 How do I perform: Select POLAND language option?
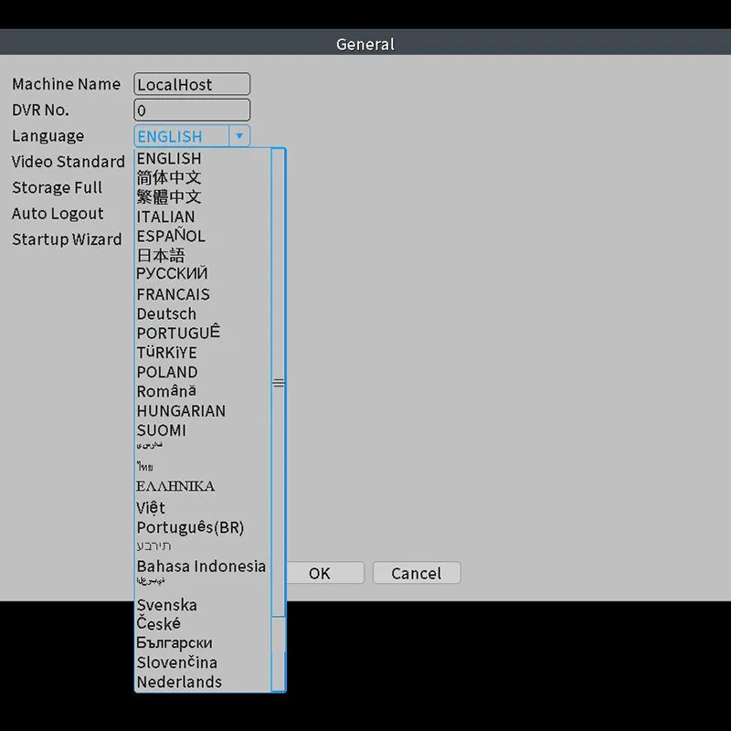(x=167, y=372)
